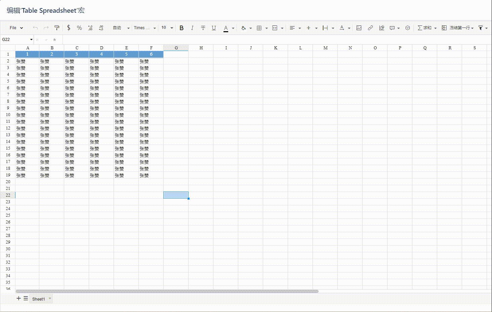Toggle italic formatting
492x312 pixels.
(192, 28)
